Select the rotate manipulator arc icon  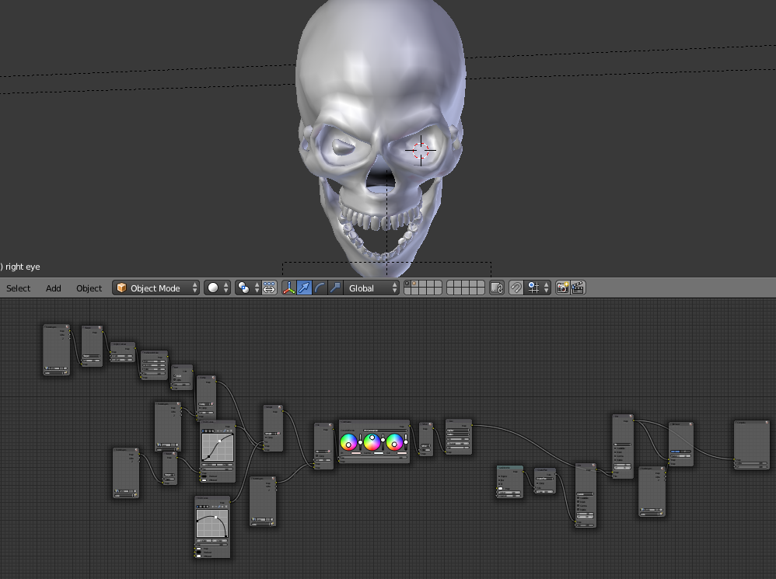click(320, 288)
